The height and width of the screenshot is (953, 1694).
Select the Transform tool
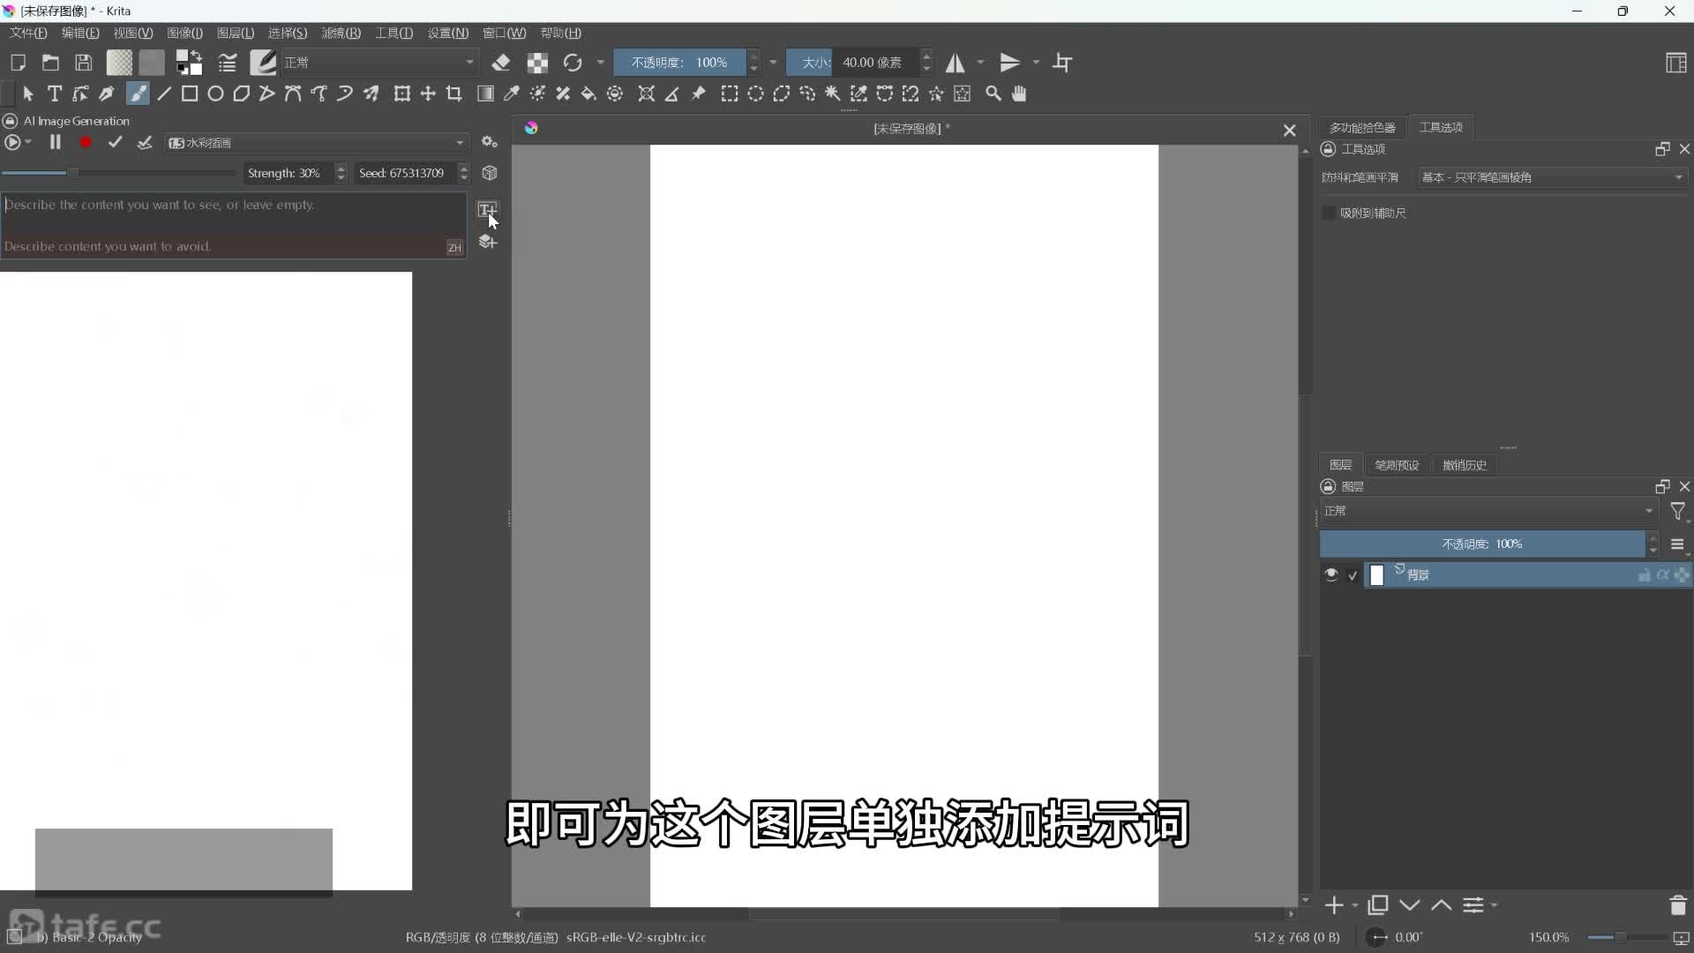pos(402,94)
